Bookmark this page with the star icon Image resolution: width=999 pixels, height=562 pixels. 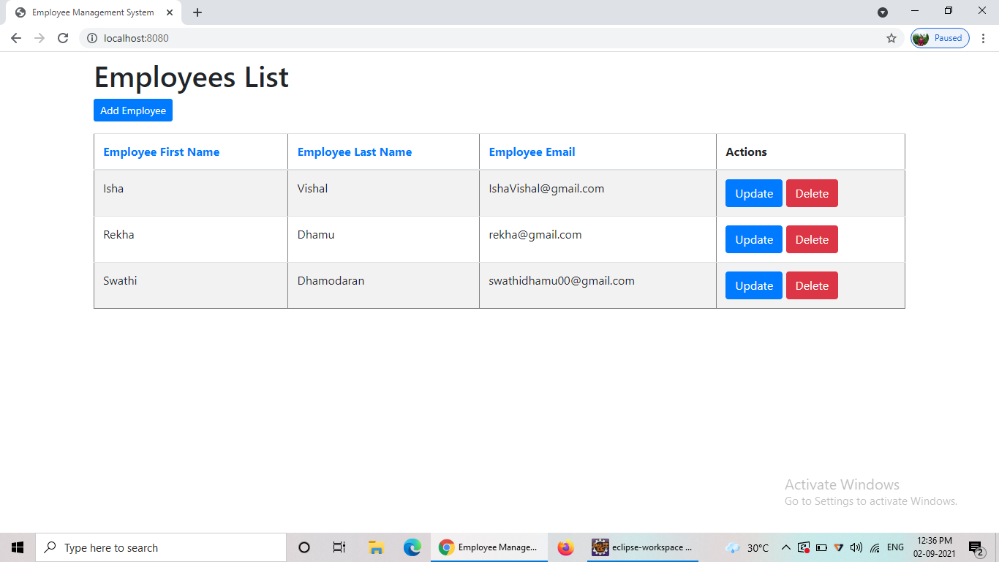[x=891, y=38]
